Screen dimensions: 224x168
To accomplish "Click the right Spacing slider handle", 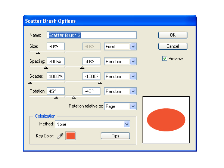I will click(x=82, y=68).
